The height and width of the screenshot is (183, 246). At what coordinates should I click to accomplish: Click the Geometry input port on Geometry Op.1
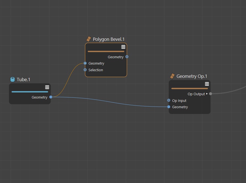tap(169, 107)
